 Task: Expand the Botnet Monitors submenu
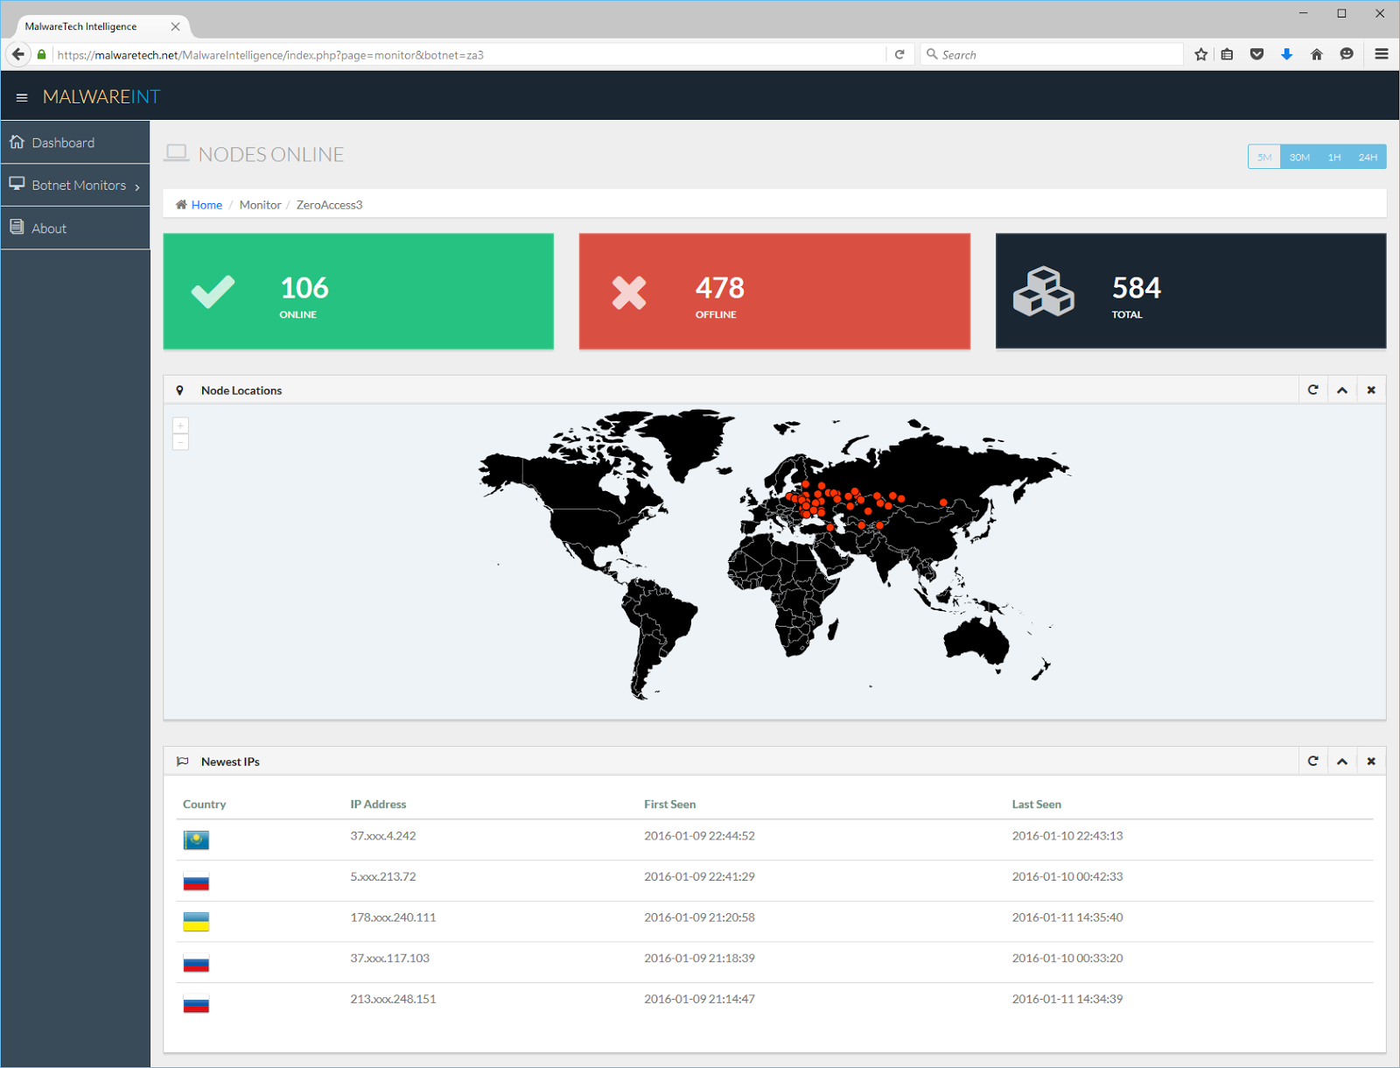75,186
